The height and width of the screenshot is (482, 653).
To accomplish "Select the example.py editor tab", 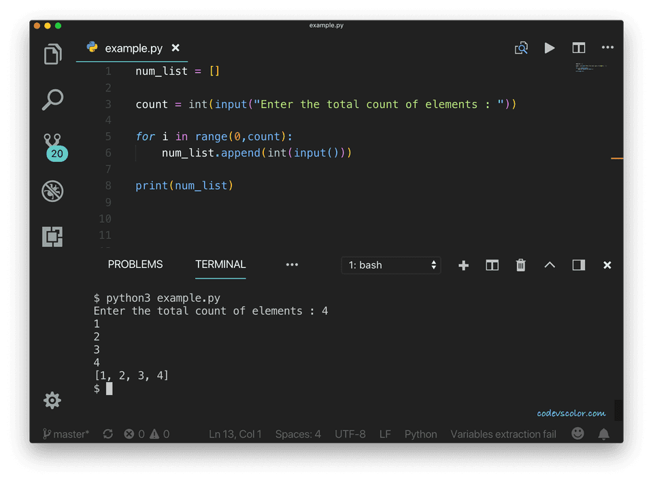I will click(x=132, y=48).
